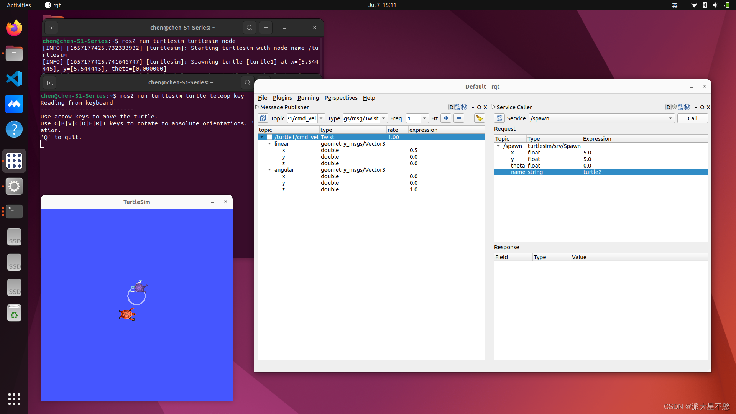Collapse the /spawn request tree node
The image size is (736, 414).
tap(498, 146)
